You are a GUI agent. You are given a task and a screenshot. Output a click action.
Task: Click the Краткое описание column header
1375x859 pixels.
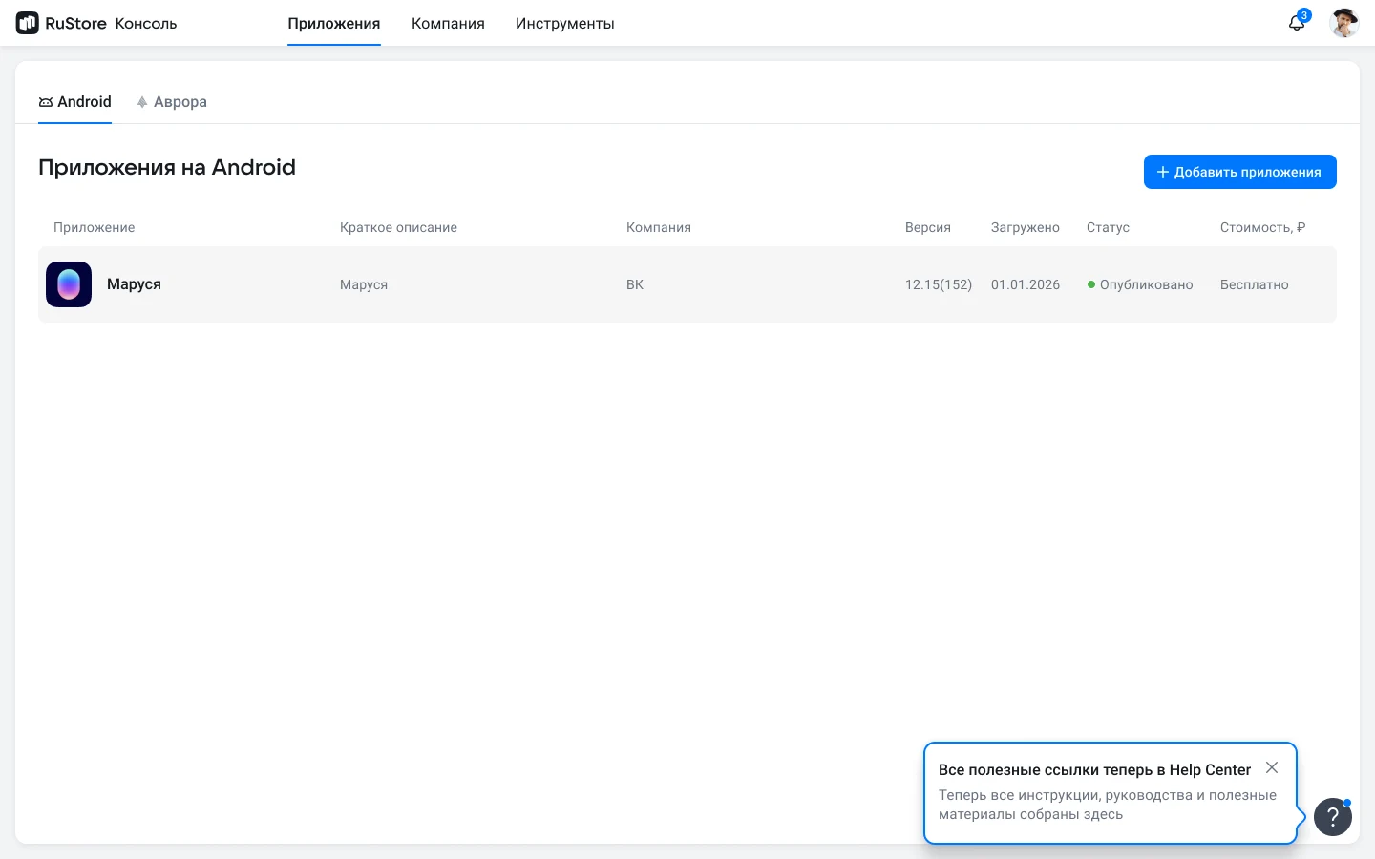[x=398, y=227]
